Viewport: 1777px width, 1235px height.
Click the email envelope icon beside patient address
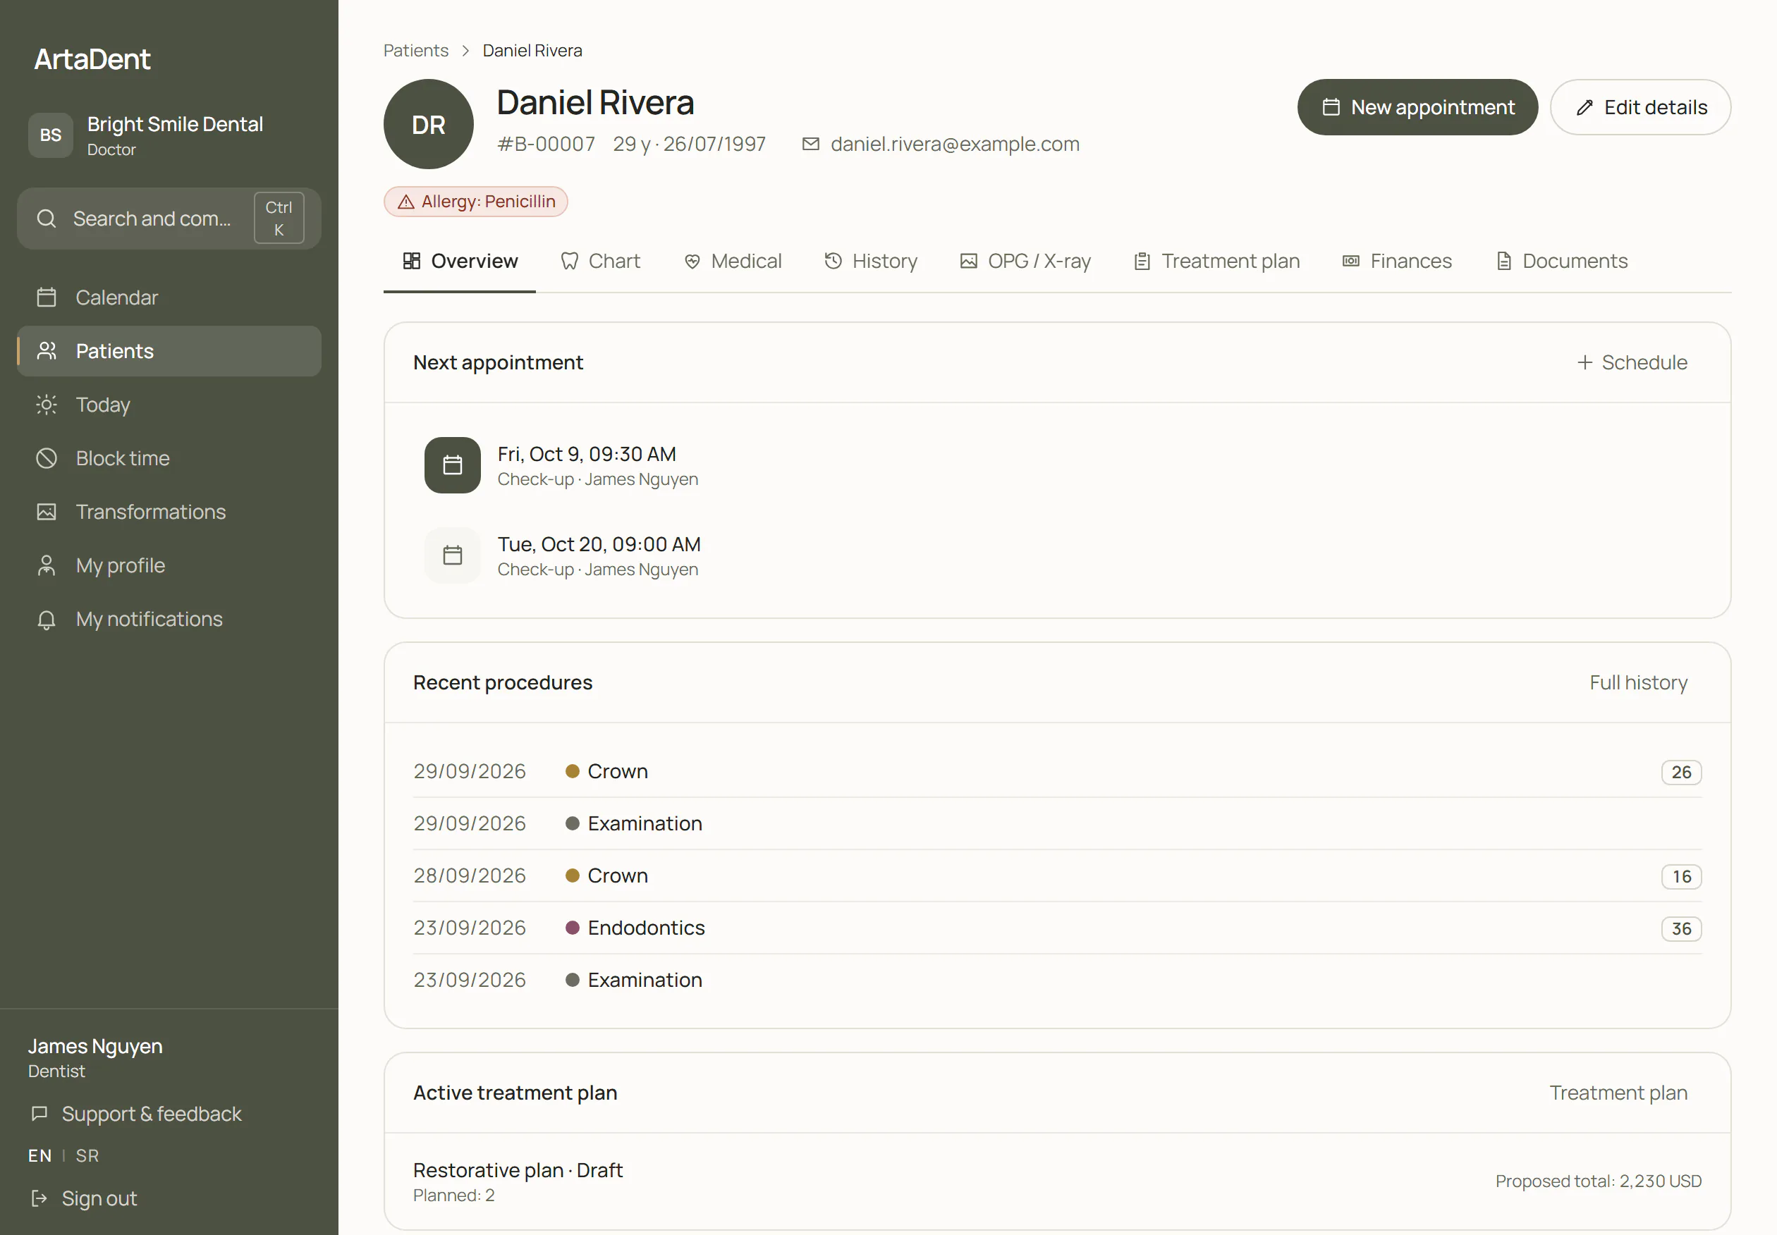point(810,144)
